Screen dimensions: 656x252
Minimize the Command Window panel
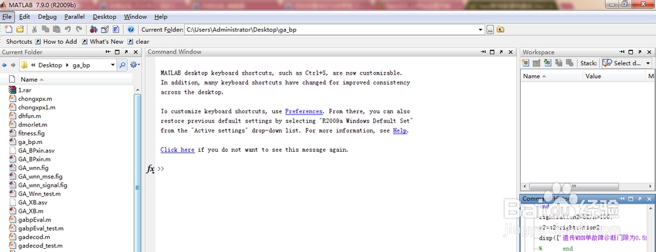click(483, 52)
